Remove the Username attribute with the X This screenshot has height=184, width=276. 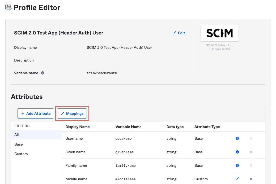(x=251, y=138)
